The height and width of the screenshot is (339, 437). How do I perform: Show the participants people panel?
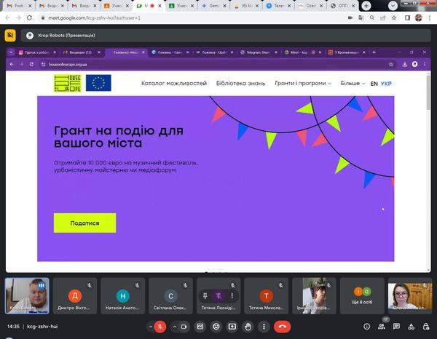pos(382,327)
